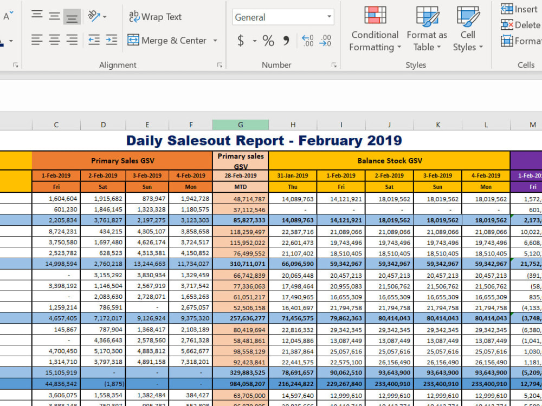
Task: Select column L header
Action: [486, 125]
